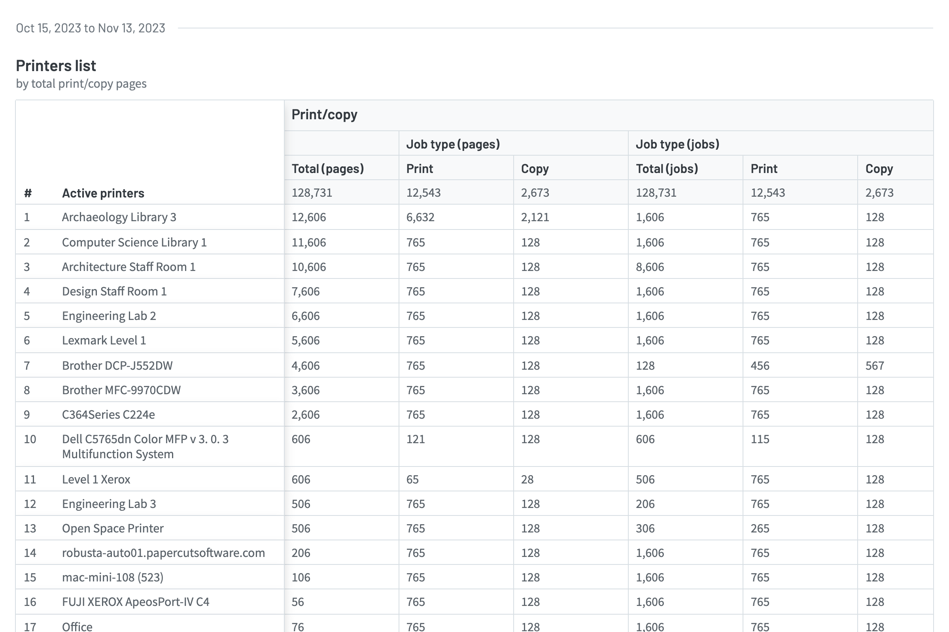Click mac-mini-108 (523) printer name
The image size is (949, 632).
(113, 577)
